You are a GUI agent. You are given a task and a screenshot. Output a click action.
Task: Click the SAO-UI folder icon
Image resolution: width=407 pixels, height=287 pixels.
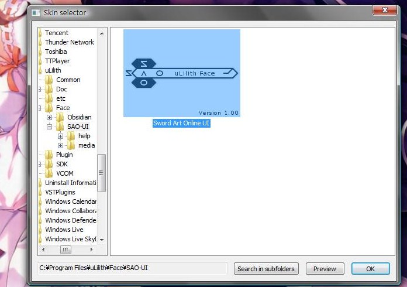click(x=60, y=127)
